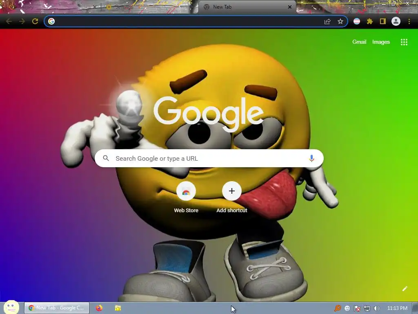418x314 pixels.
Task: Click the Search Google or type a URL box
Action: pos(209,158)
